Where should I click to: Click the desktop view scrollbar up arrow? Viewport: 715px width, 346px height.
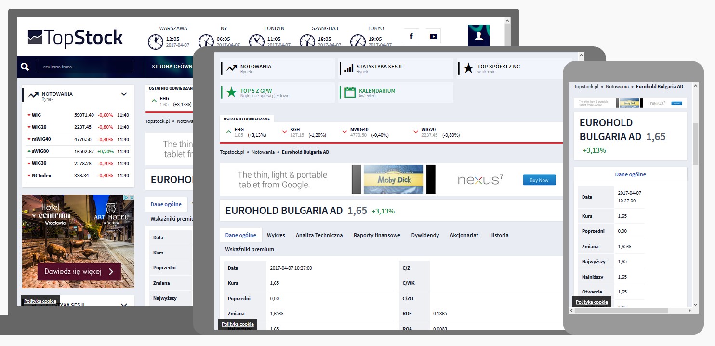pyautogui.click(x=507, y=21)
